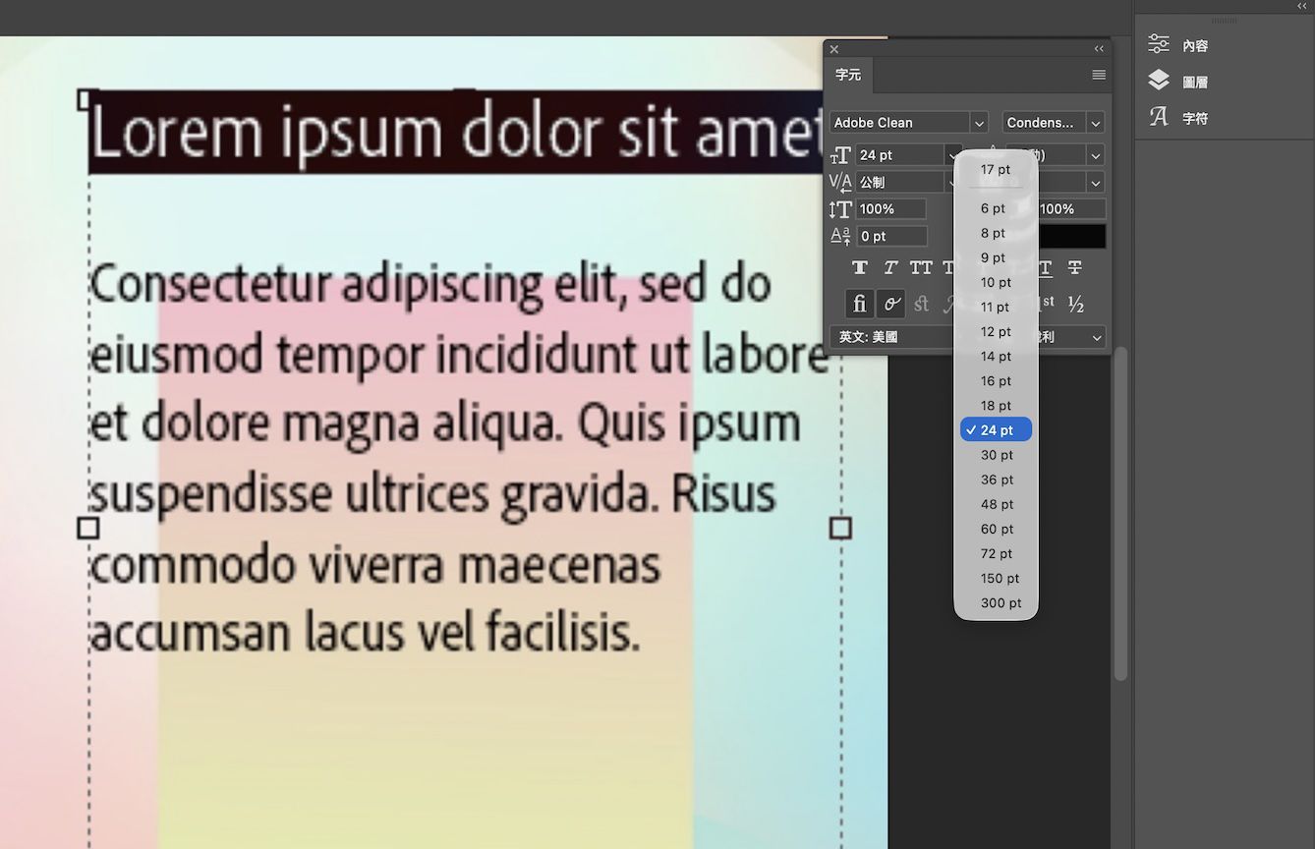Choose 18 pt font size
This screenshot has height=849, width=1315.
point(996,405)
